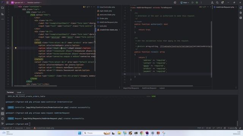Switch to PhpStorm in the taskbar
This screenshot has height=136, width=243.
click(147, 133)
